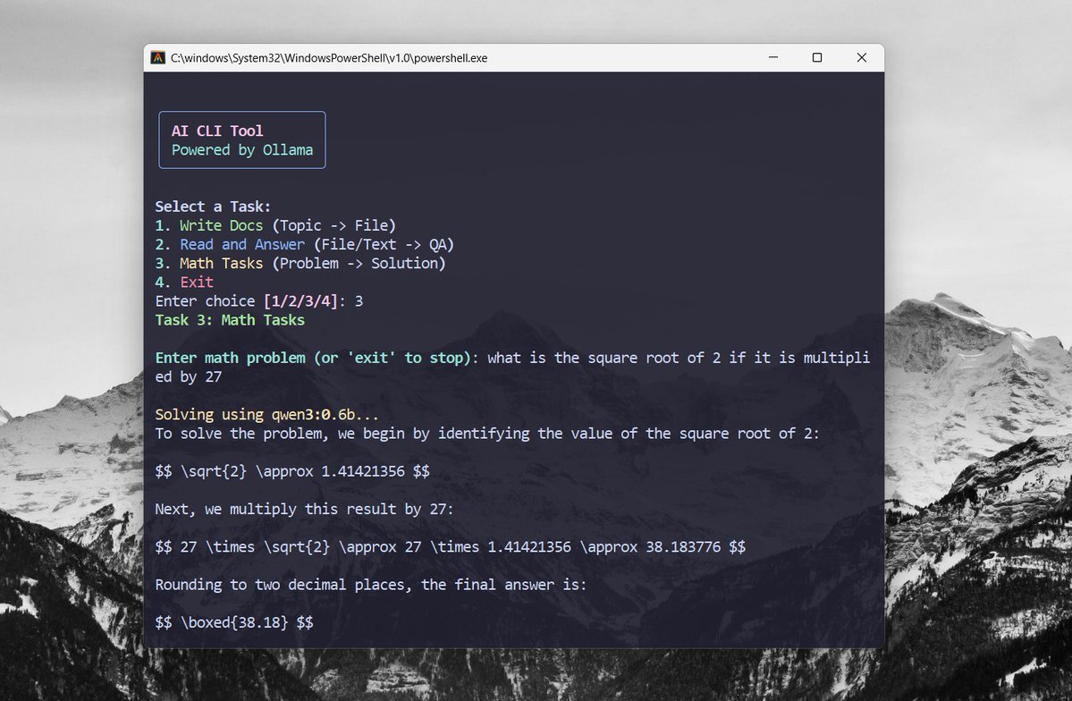Click the 'AI CLI Tool' banner box
This screenshot has width=1072, height=701.
[241, 139]
